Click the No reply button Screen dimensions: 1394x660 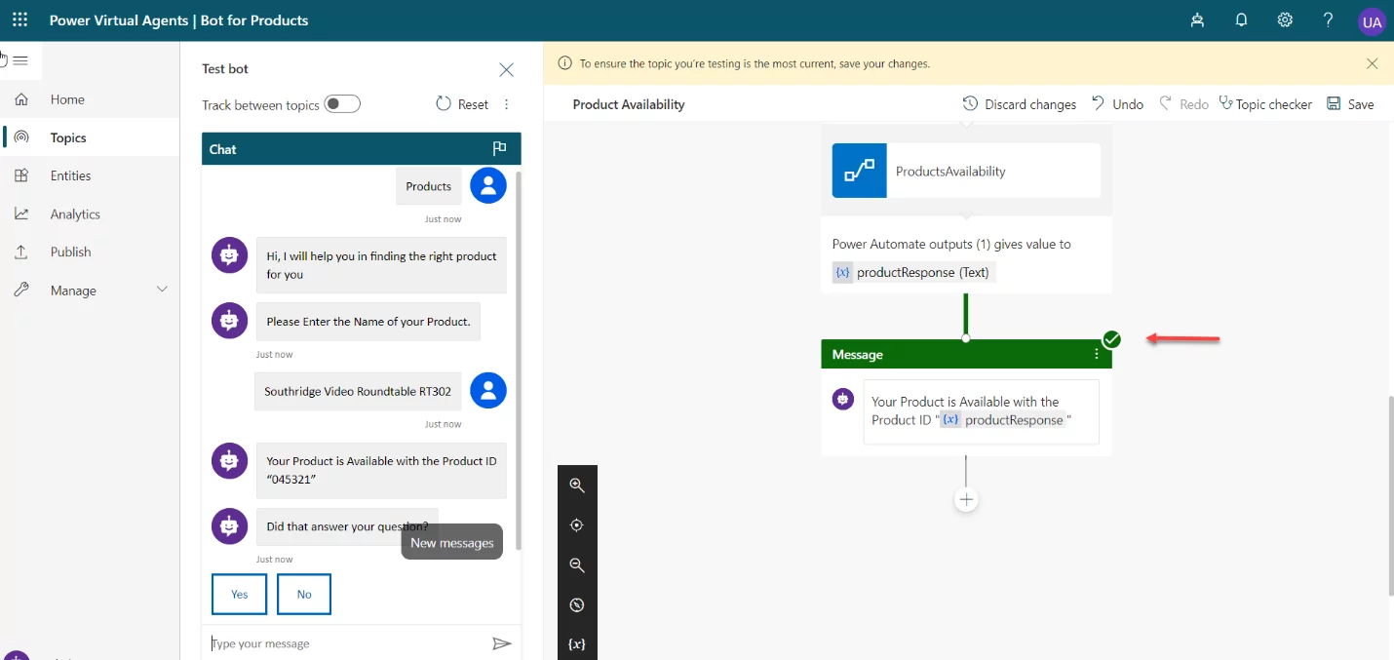(304, 594)
